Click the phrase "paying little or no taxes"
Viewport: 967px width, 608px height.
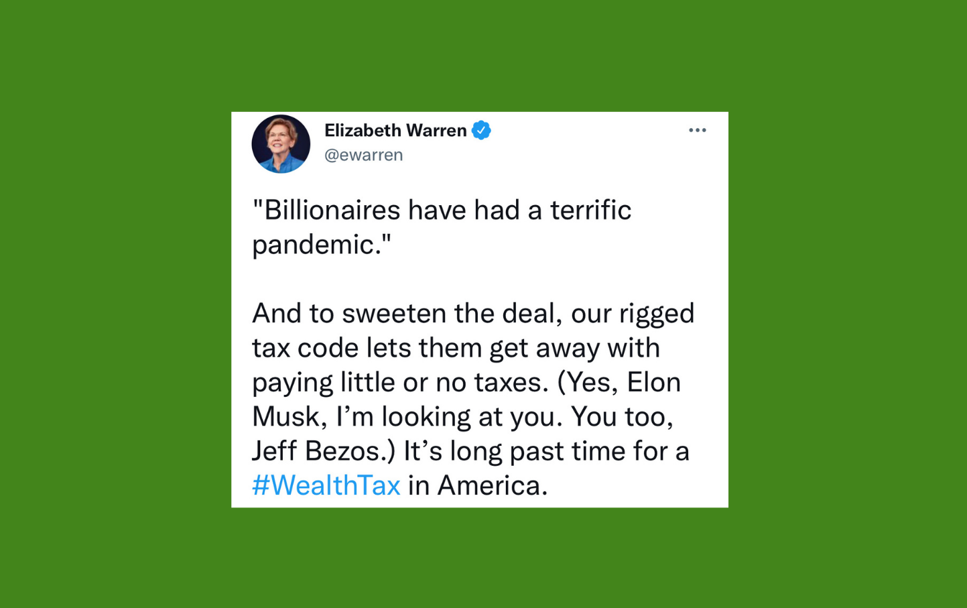click(x=396, y=383)
